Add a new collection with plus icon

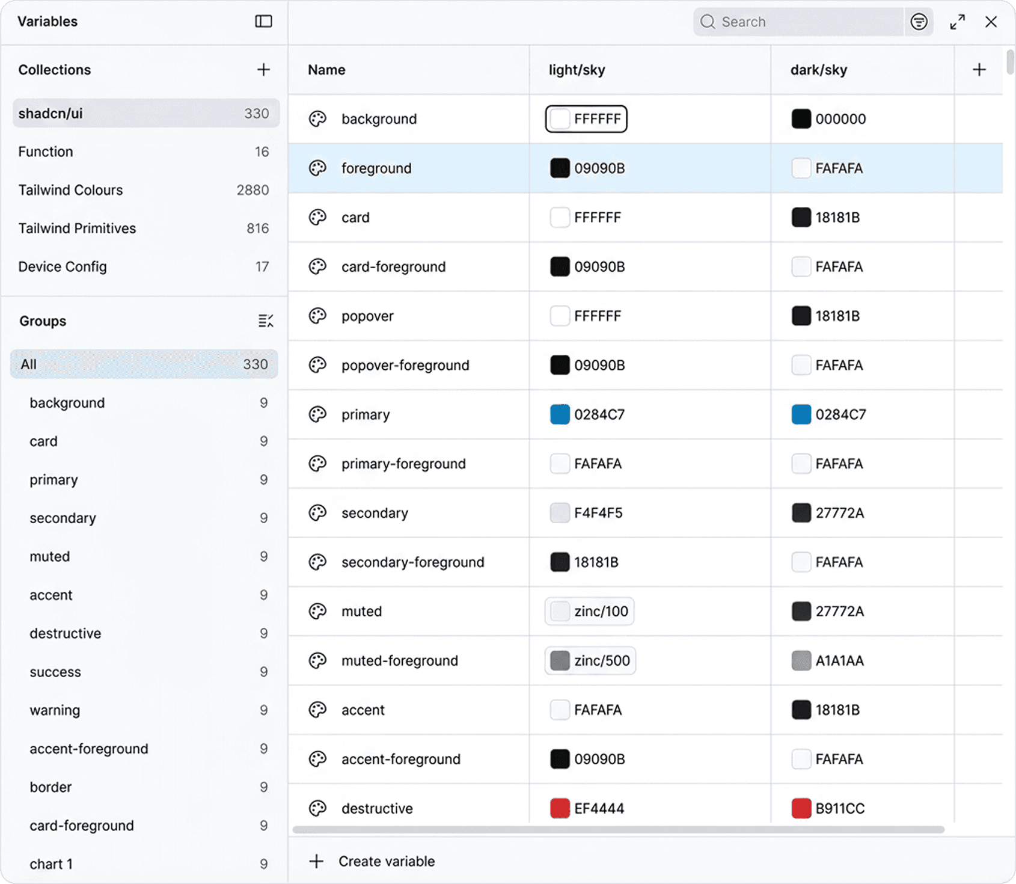pos(263,70)
